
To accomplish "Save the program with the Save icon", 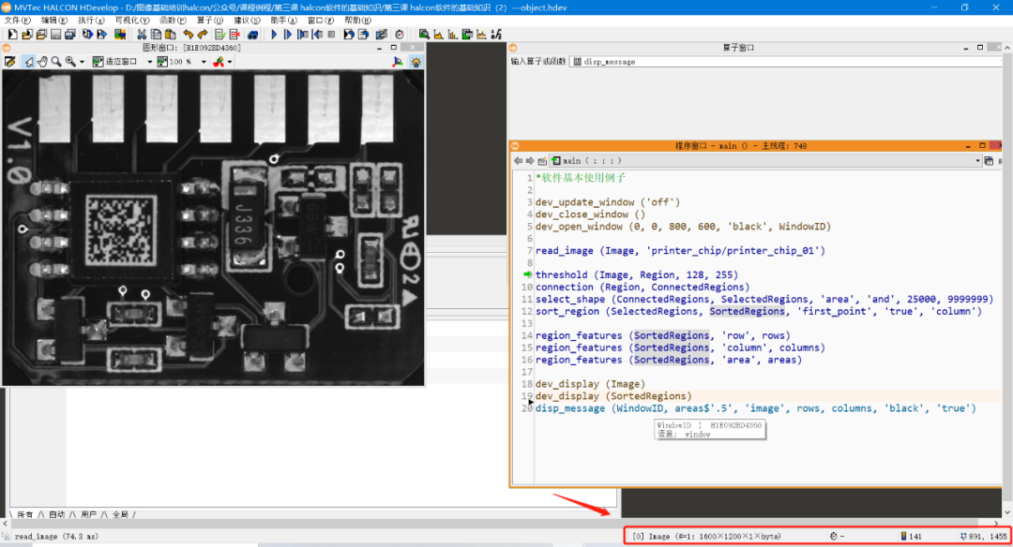I will click(x=55, y=33).
